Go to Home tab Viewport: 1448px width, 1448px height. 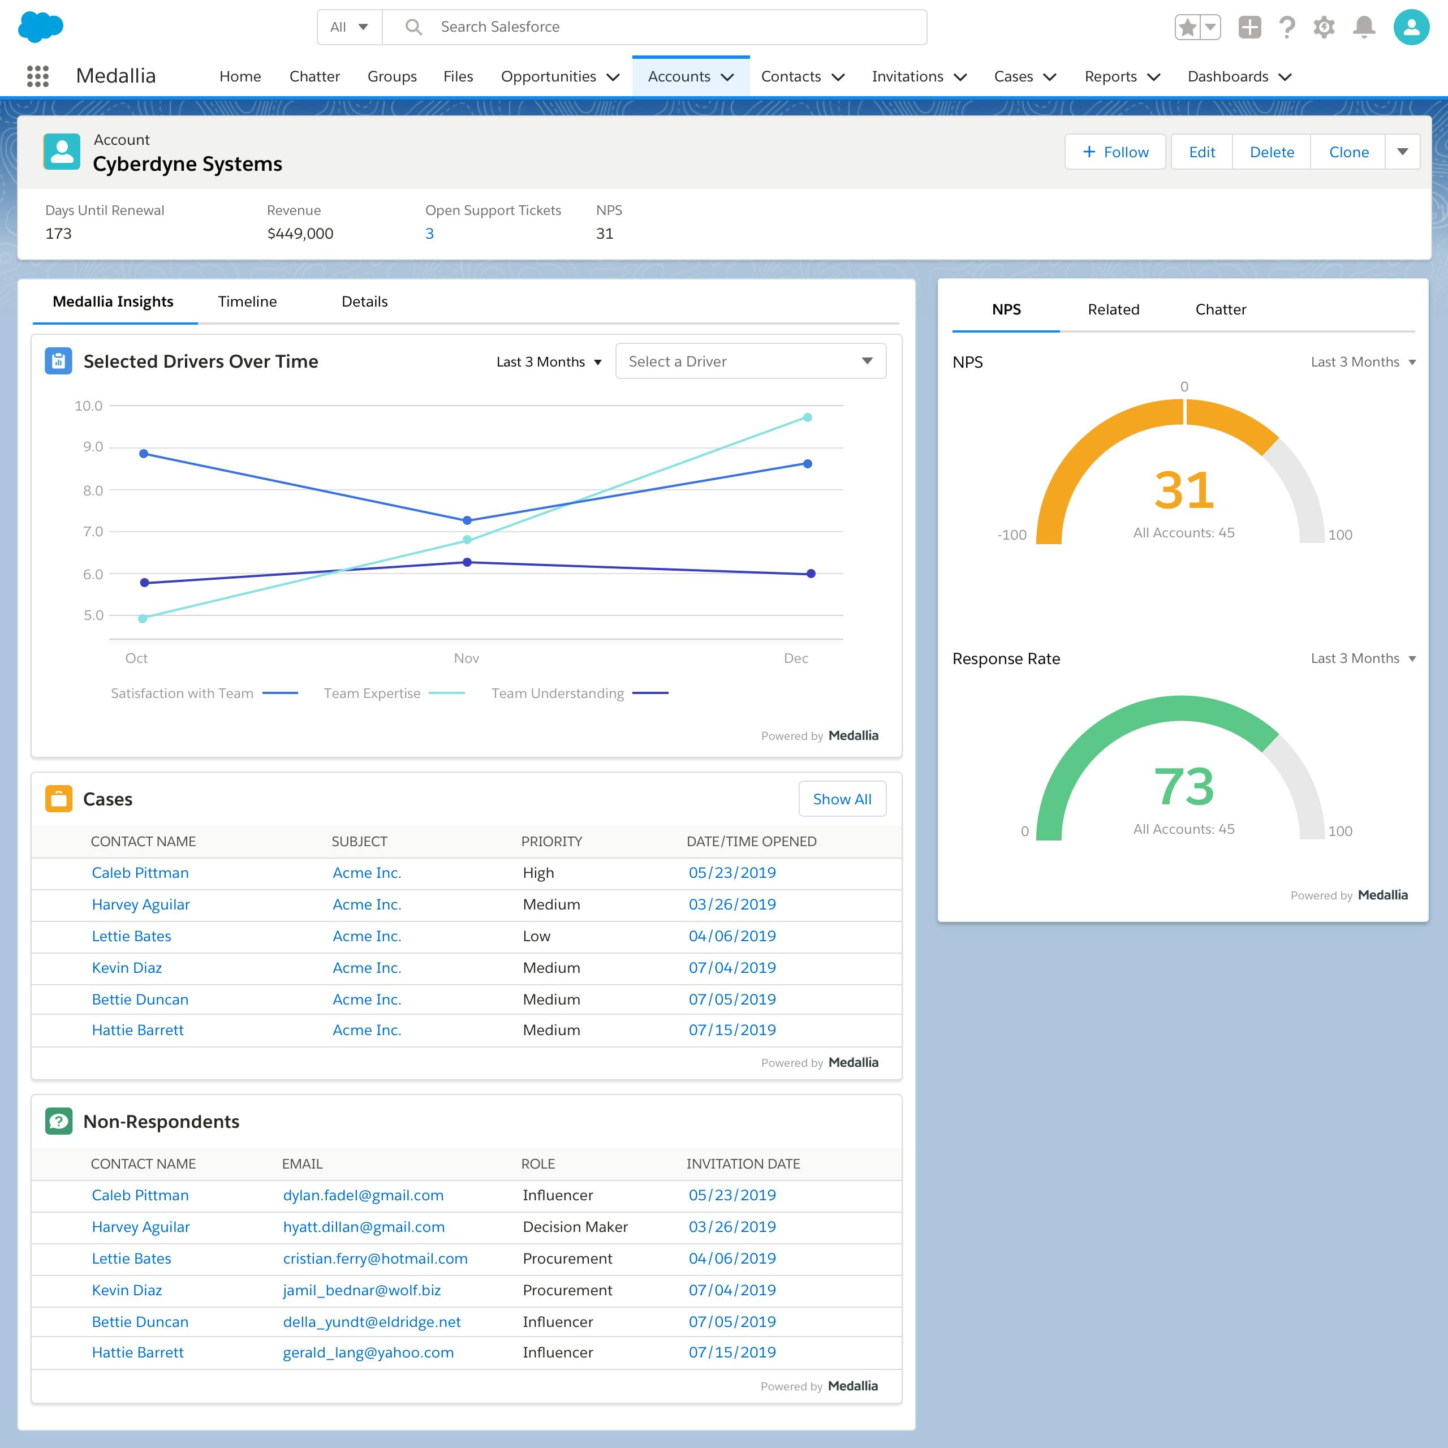(x=240, y=76)
